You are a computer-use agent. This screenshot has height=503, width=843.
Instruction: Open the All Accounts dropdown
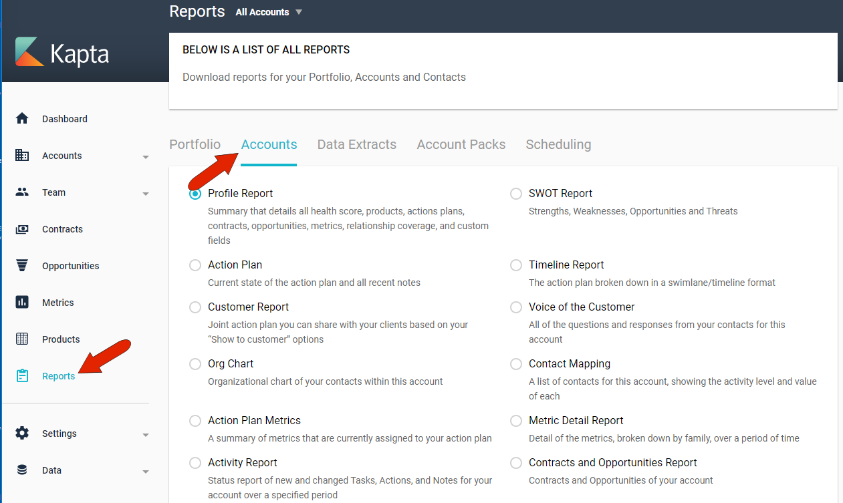[x=267, y=11]
